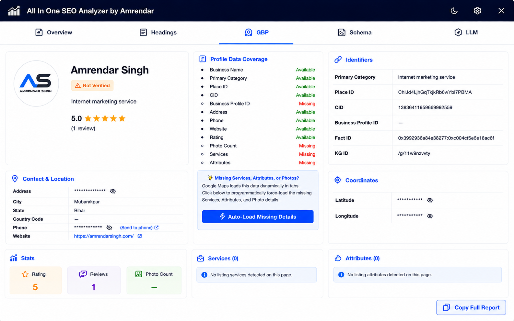Reveal the hidden Address value

tap(113, 191)
